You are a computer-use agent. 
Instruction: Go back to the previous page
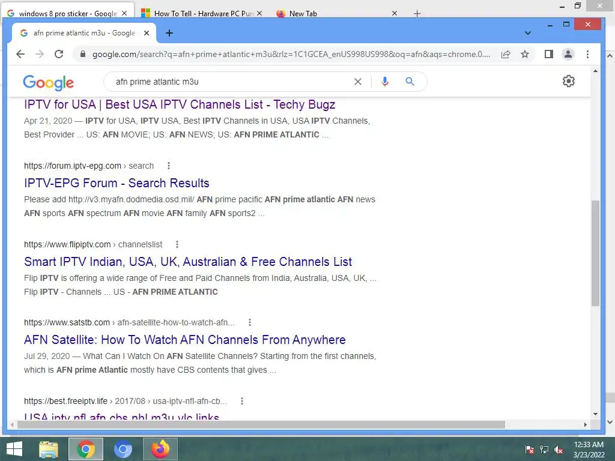pos(20,54)
